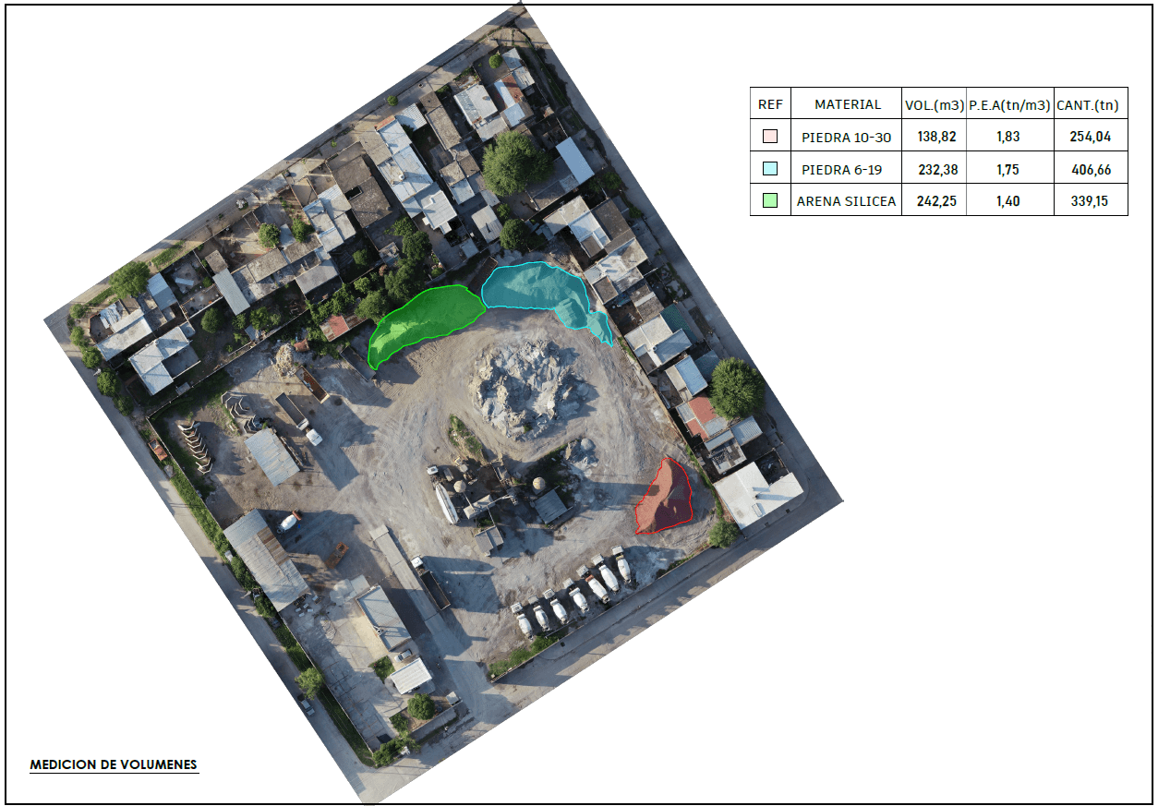Click the cyan PIEDRA 6-19 legend swatch
The width and height of the screenshot is (1158, 806).
point(770,169)
